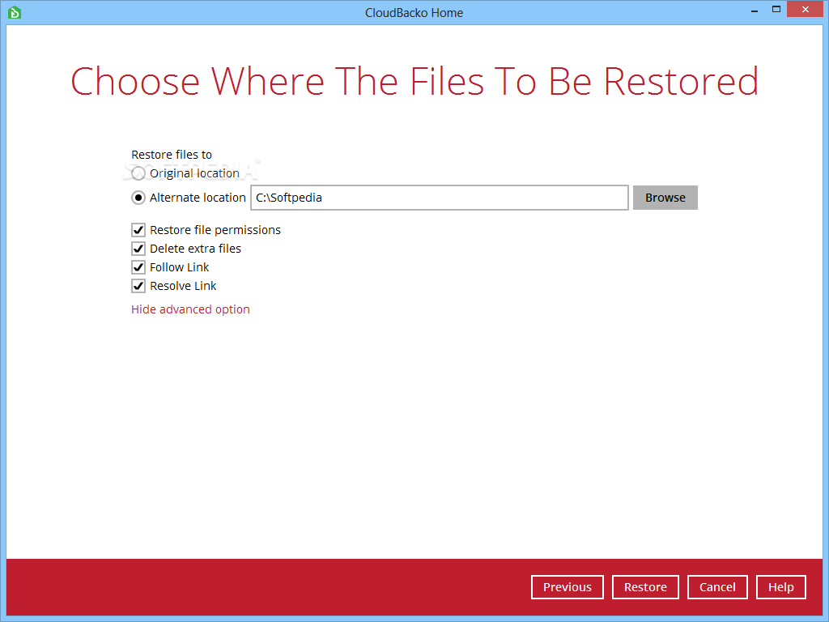Click the 'Restore files to' label
829x622 pixels.
pos(172,155)
